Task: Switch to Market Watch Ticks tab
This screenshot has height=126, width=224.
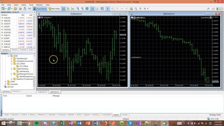Action: coord(31,50)
